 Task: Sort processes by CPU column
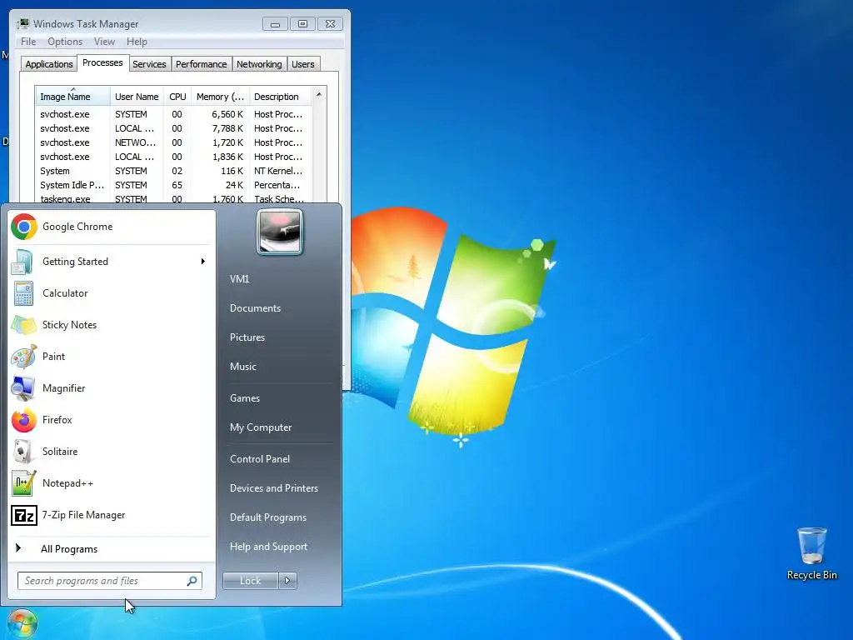pyautogui.click(x=177, y=97)
